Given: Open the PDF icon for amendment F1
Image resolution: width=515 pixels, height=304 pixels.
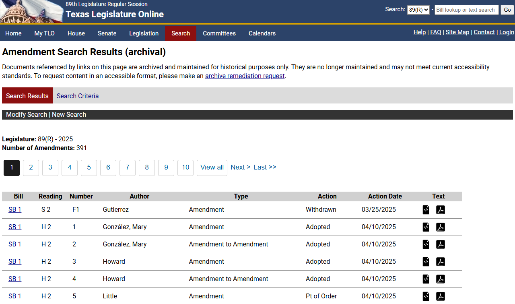Looking at the screenshot, I should point(441,210).
